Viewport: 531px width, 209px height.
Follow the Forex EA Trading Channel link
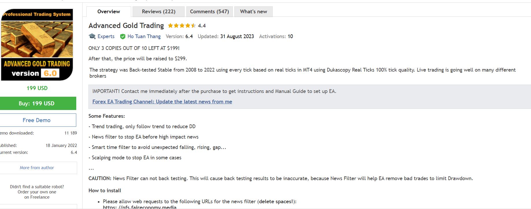click(x=162, y=102)
